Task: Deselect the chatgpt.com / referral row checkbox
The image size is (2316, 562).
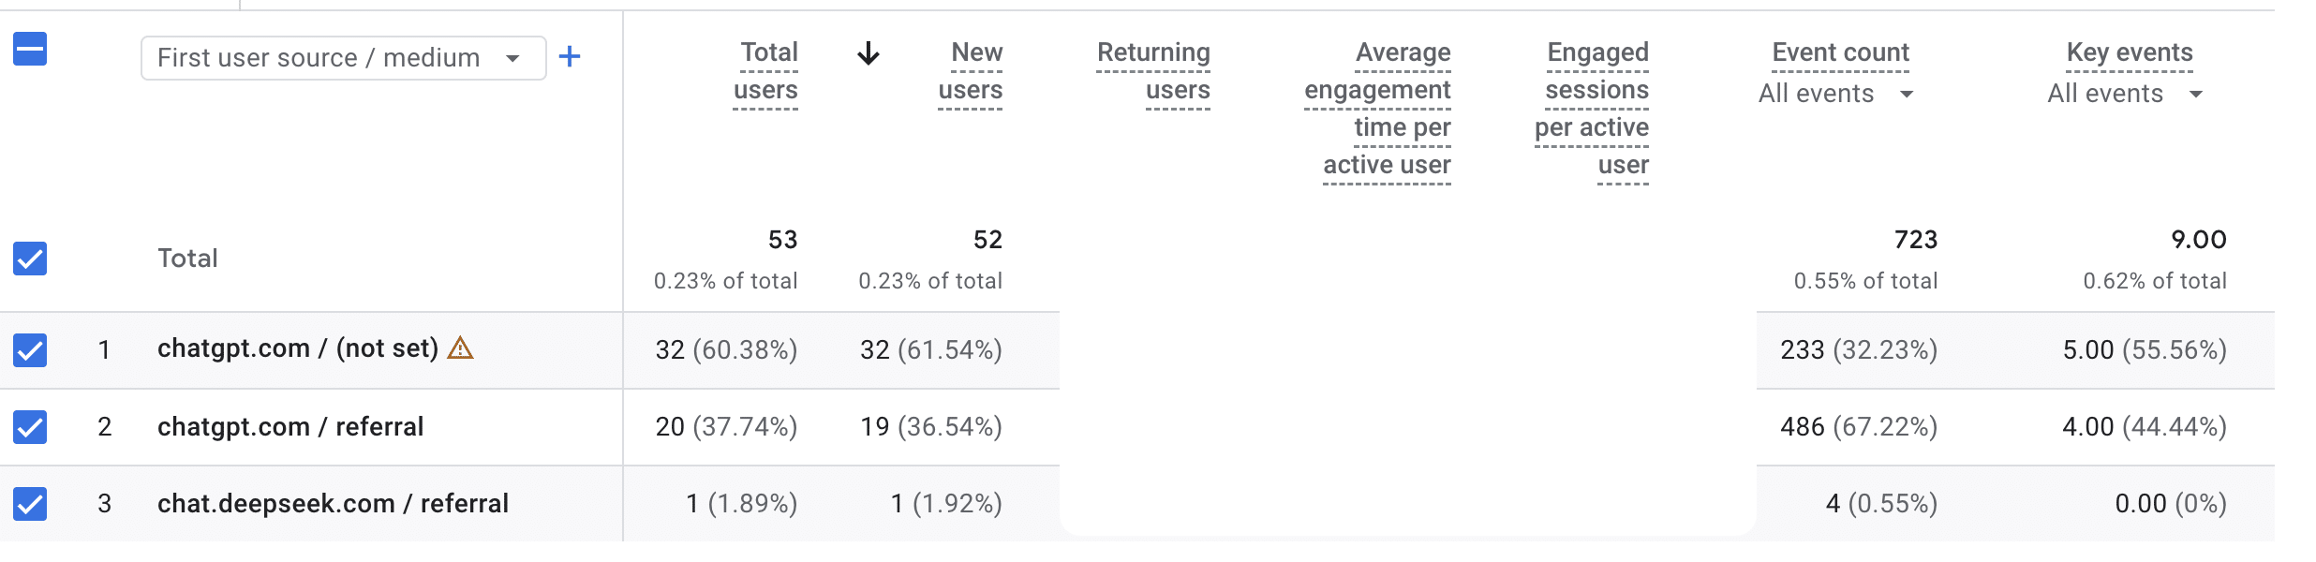Action: click(x=30, y=427)
